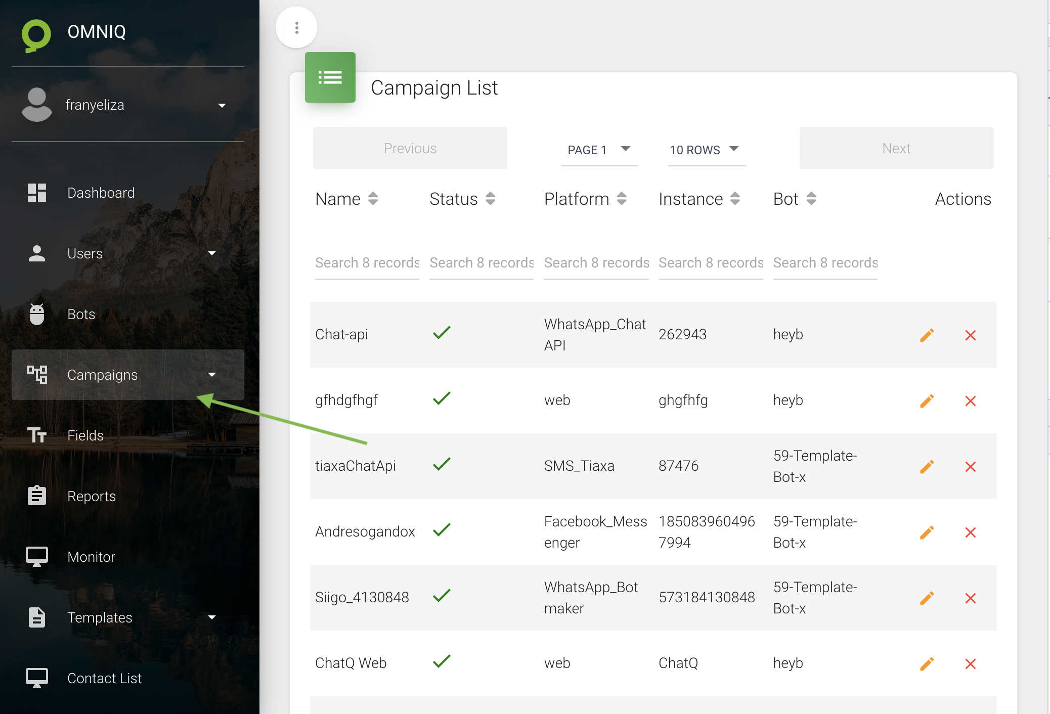
Task: Click the Next page button
Action: (x=896, y=148)
